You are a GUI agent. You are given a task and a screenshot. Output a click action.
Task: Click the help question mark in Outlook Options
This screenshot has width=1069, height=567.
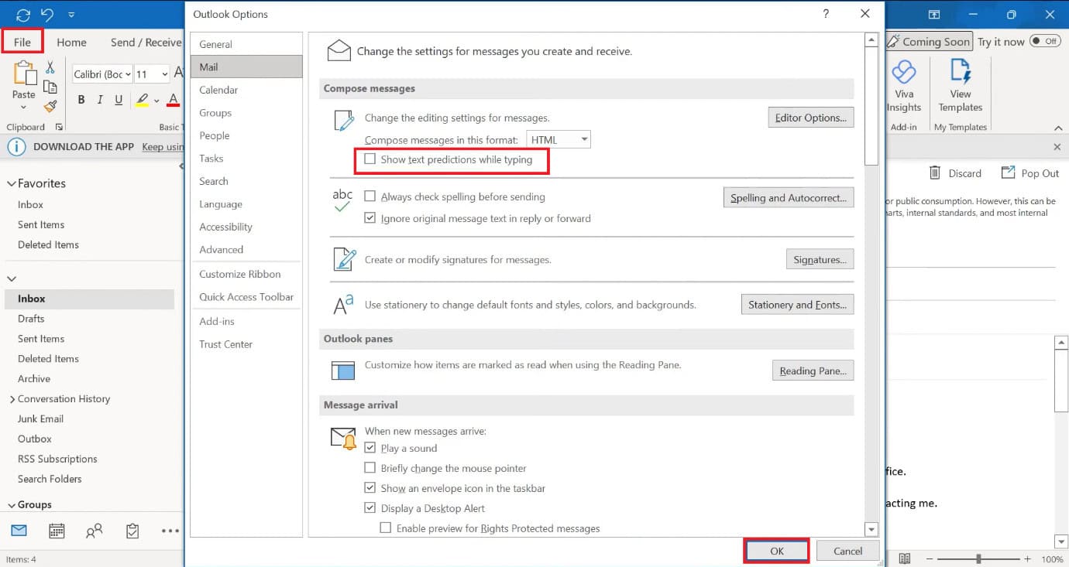(x=826, y=14)
